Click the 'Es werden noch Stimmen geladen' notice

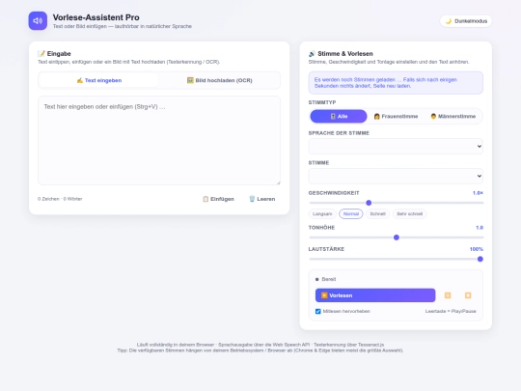(396, 83)
